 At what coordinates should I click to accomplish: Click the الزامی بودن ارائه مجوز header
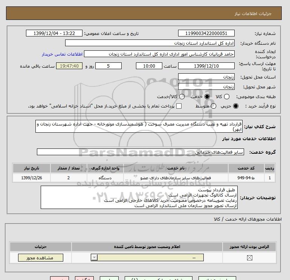pyautogui.click(x=249, y=247)
